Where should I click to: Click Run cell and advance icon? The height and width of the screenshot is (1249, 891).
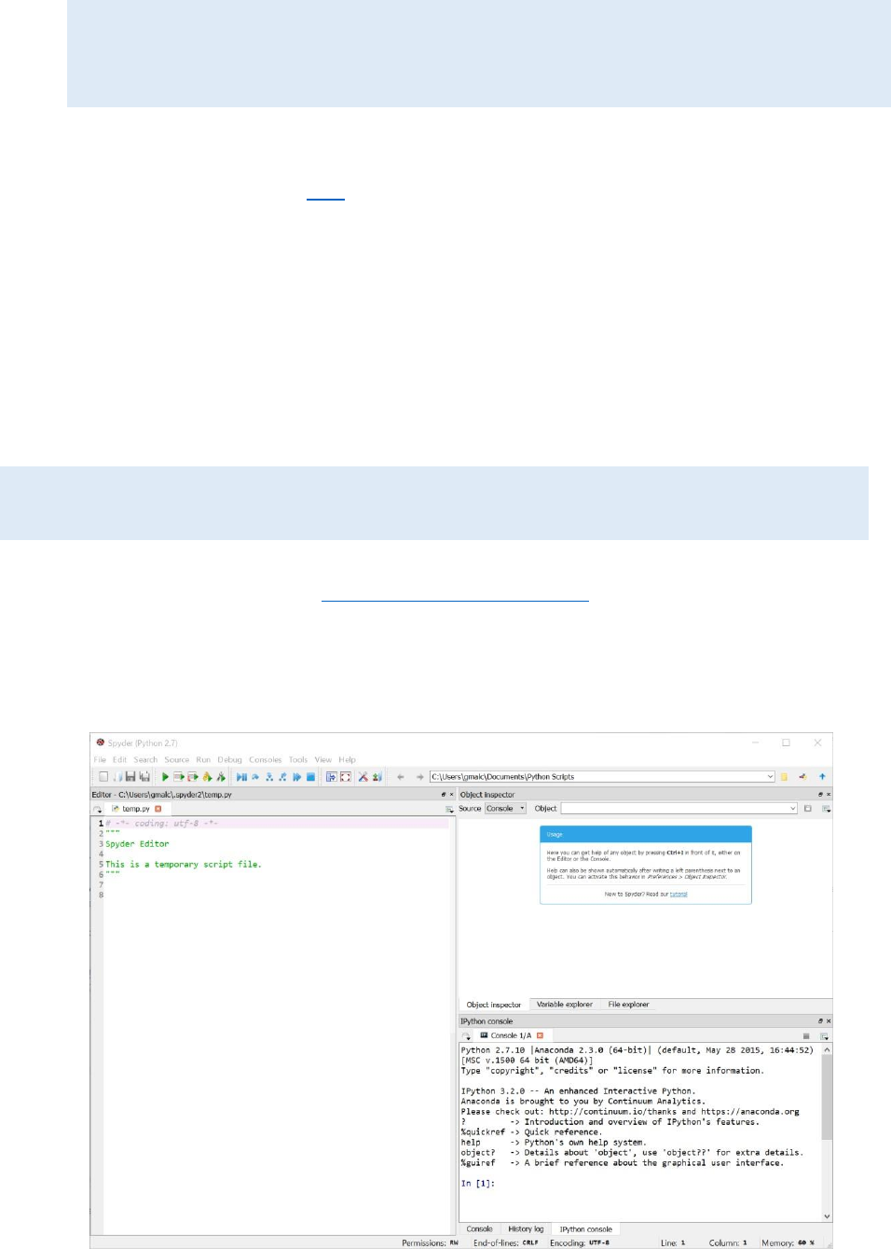click(x=193, y=776)
